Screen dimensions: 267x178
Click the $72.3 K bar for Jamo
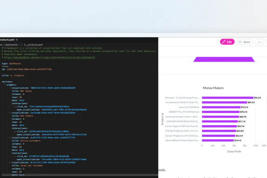221,107
